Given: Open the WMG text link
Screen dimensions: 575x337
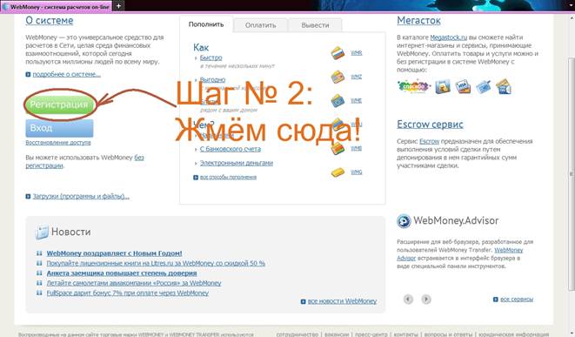Looking at the screenshot, I should (x=356, y=172).
